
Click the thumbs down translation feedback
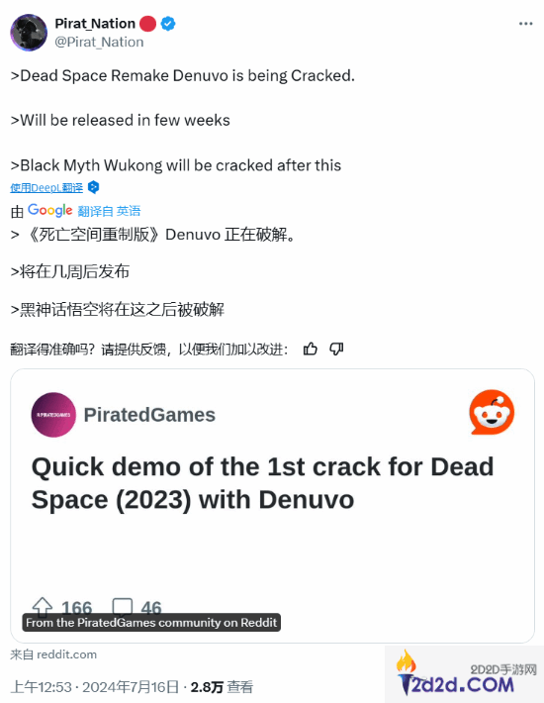coord(336,349)
